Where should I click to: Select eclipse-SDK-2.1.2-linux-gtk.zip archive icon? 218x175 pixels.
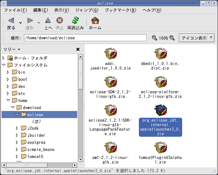(x=111, y=82)
